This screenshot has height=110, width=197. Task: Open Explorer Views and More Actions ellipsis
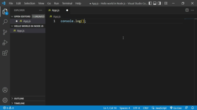[x=40, y=10]
